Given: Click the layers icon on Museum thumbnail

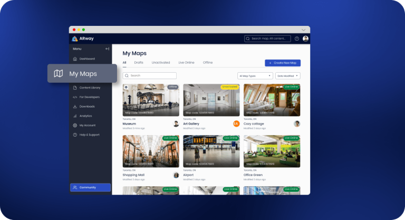Looking at the screenshot, I should [x=127, y=88].
